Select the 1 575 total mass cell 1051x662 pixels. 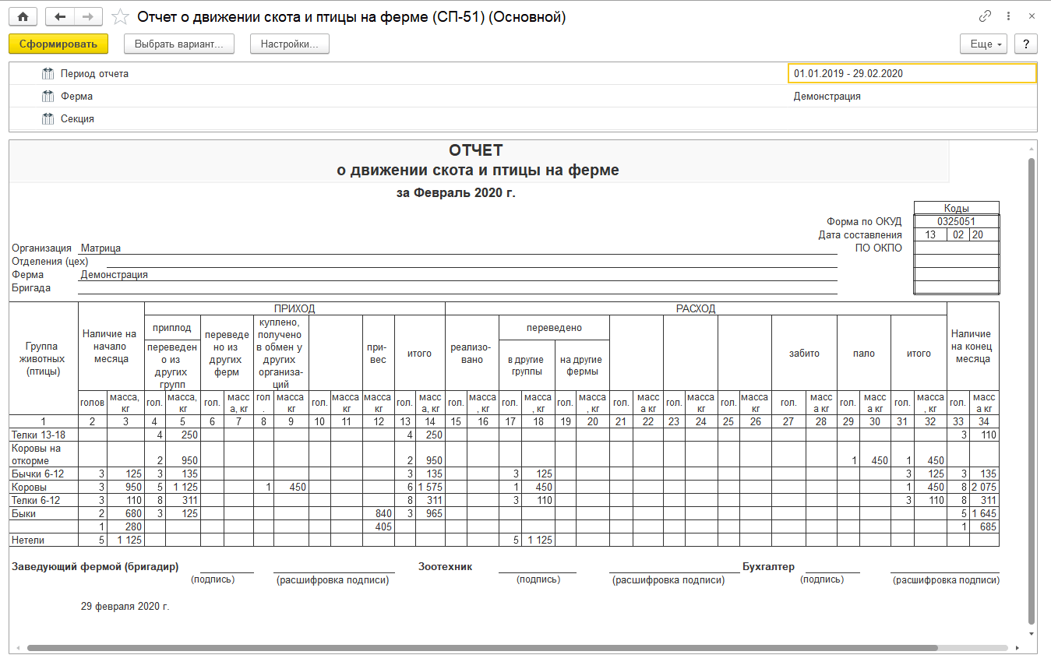pos(430,487)
